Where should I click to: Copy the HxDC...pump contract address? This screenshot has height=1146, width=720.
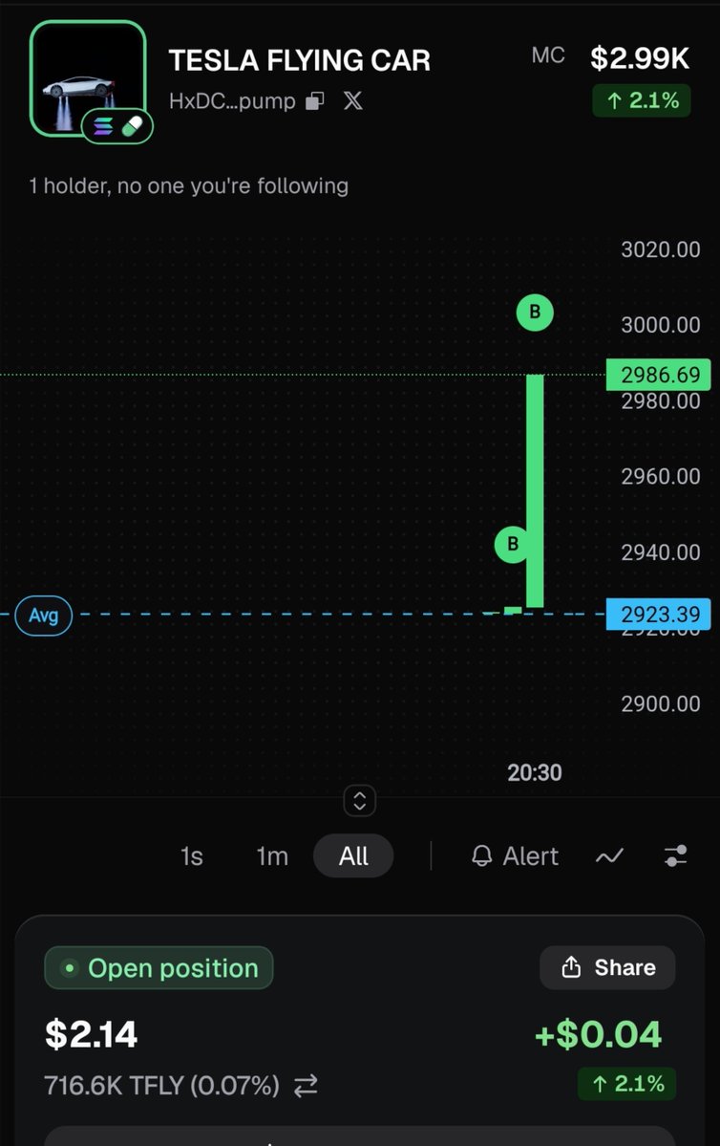(x=315, y=101)
